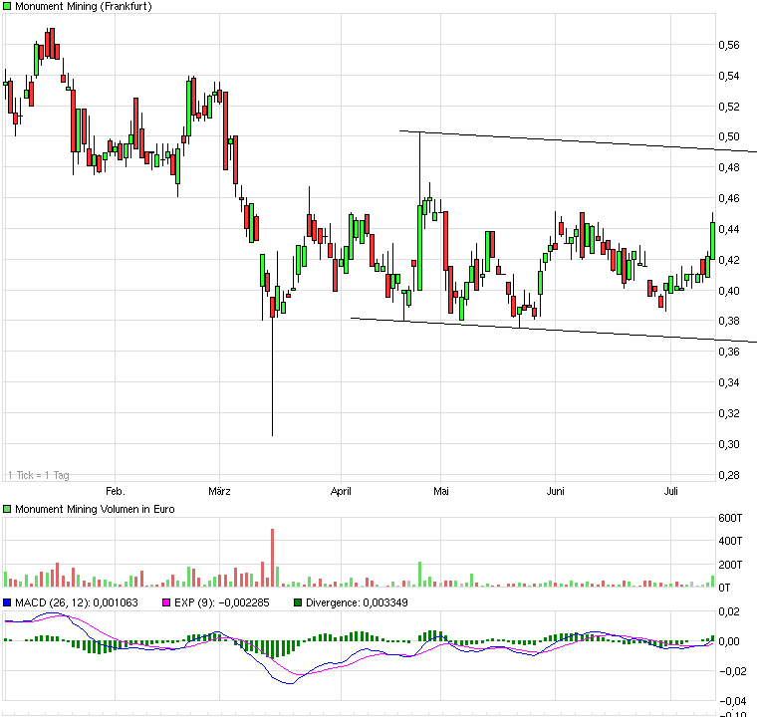Click the 'April' month label on the axis
The width and height of the screenshot is (757, 717).
341,491
